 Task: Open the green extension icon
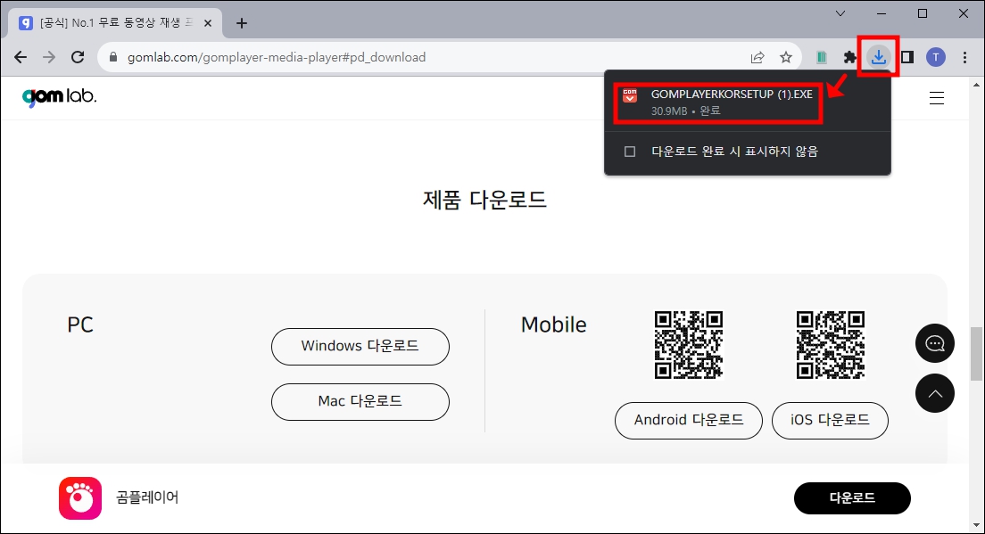coord(821,57)
